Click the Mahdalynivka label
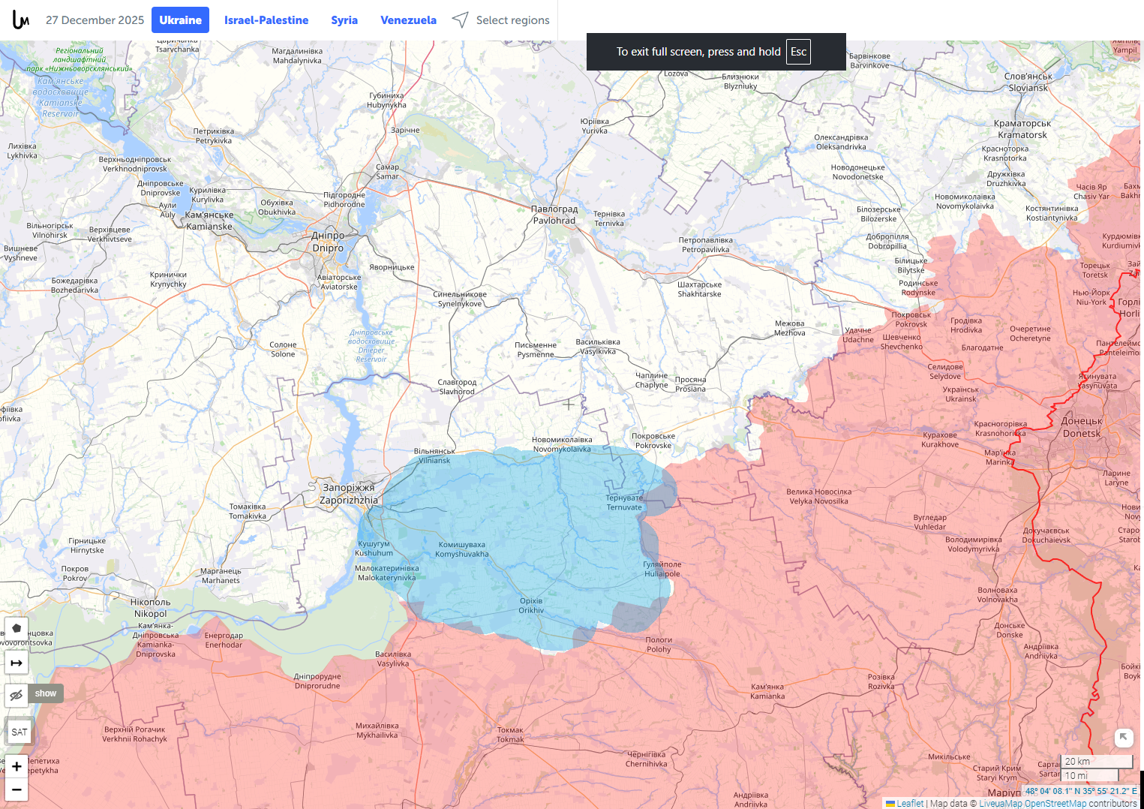 click(x=297, y=56)
